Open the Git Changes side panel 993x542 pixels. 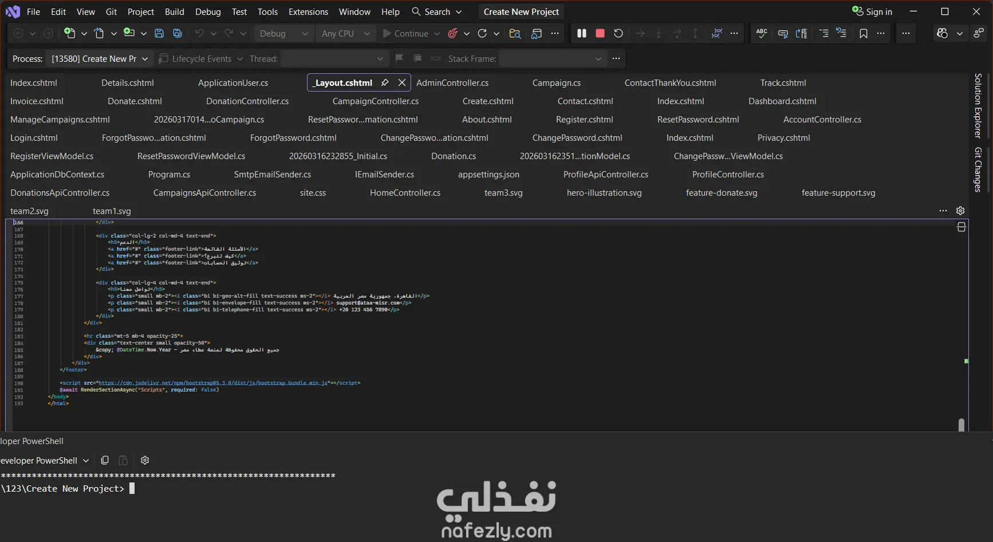[x=978, y=169]
